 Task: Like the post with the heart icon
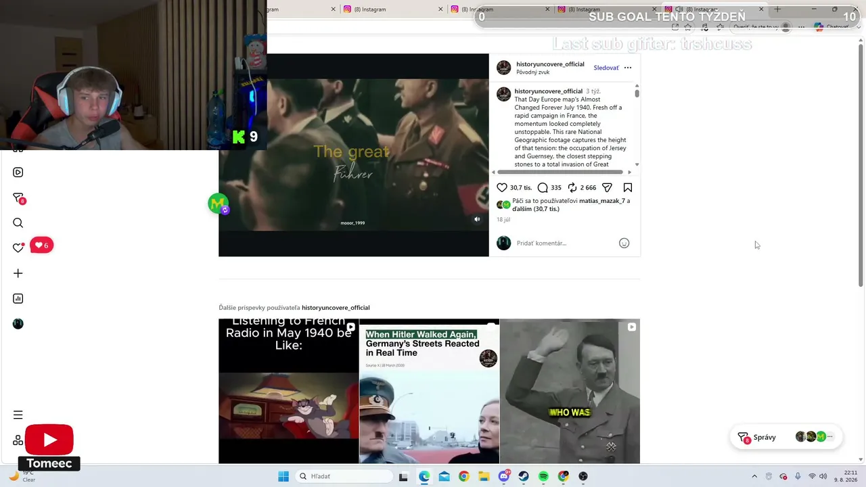[x=502, y=187]
